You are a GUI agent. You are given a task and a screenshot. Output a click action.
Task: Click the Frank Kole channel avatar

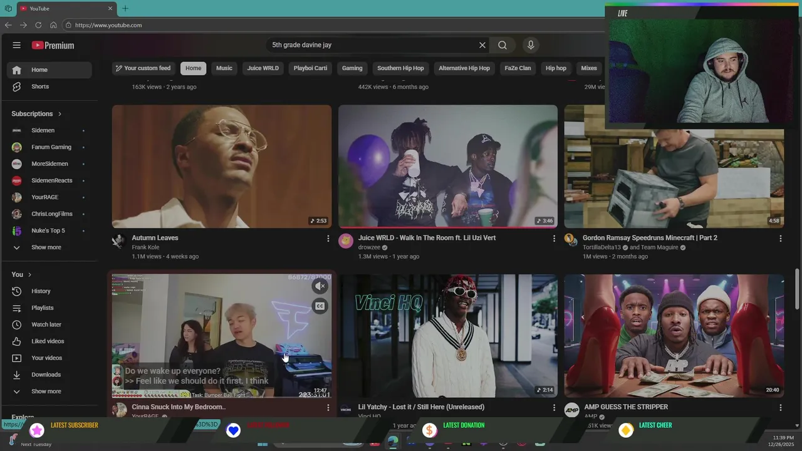point(119,241)
